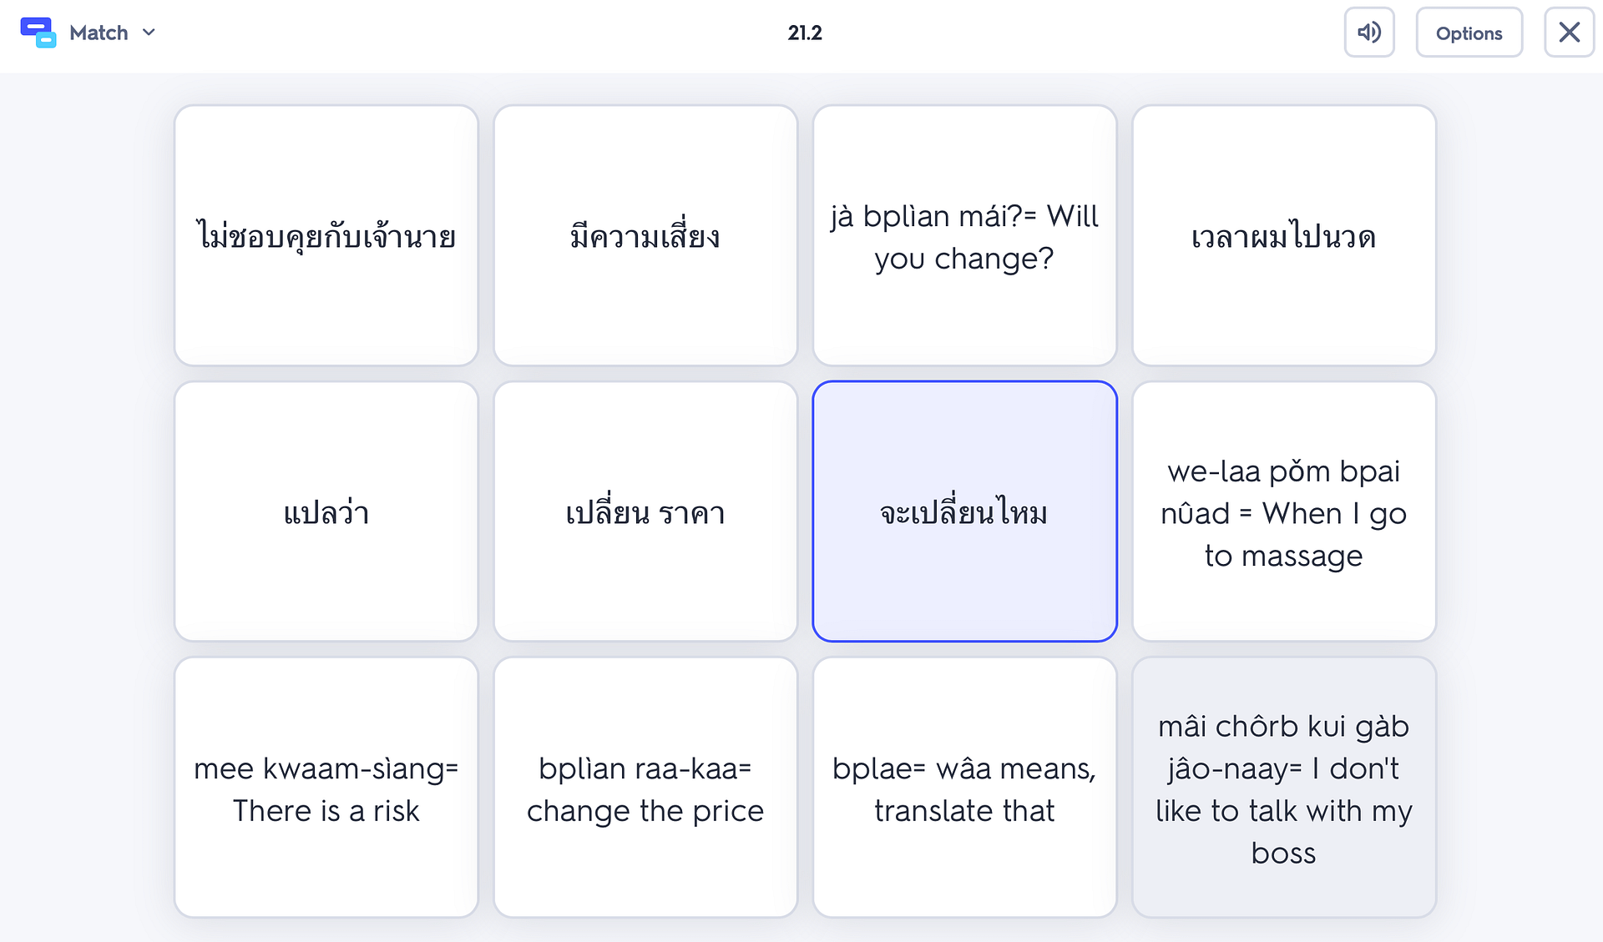The width and height of the screenshot is (1603, 942).
Task: Toggle the sound speaker icon
Action: [1369, 33]
